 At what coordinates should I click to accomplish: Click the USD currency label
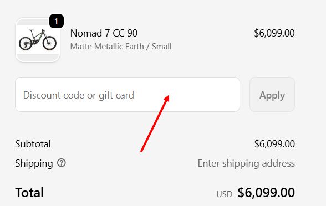(x=225, y=194)
